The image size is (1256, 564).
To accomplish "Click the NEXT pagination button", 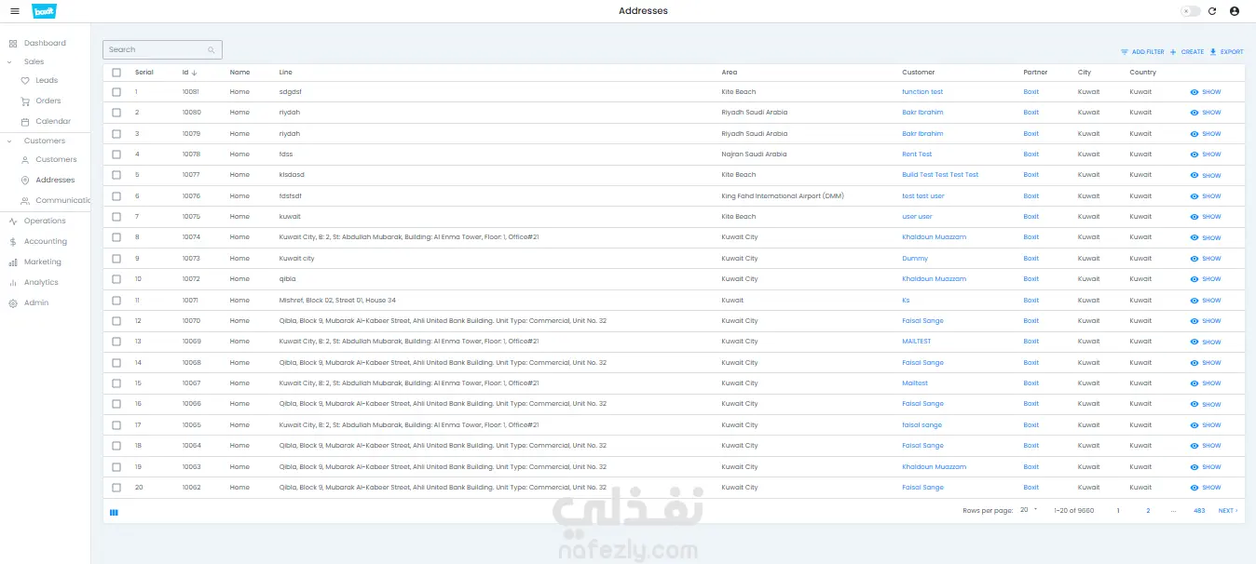I will click(x=1228, y=511).
